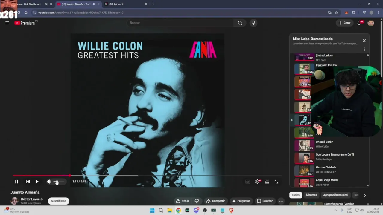Open options for Corazón partío video

point(368,204)
